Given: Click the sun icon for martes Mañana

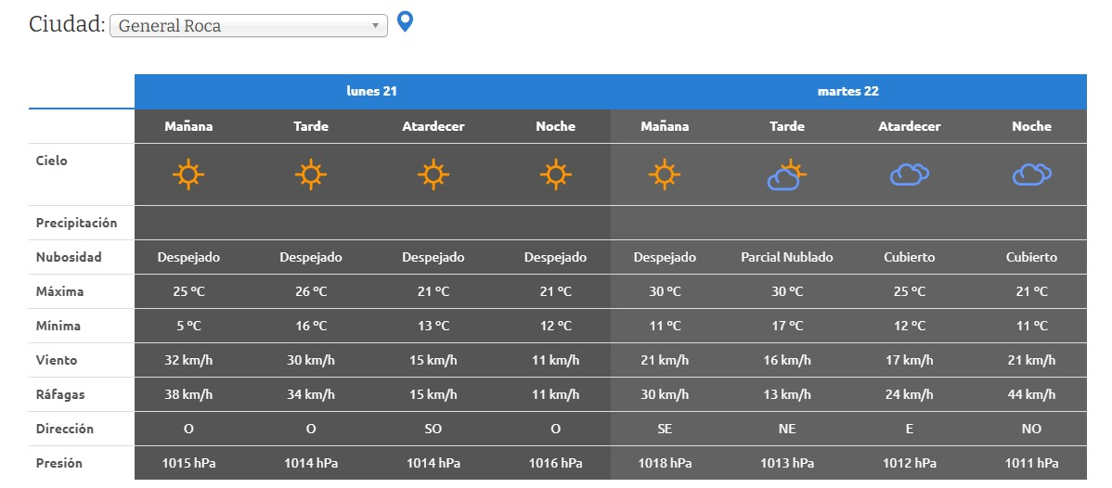Looking at the screenshot, I should click(x=665, y=174).
